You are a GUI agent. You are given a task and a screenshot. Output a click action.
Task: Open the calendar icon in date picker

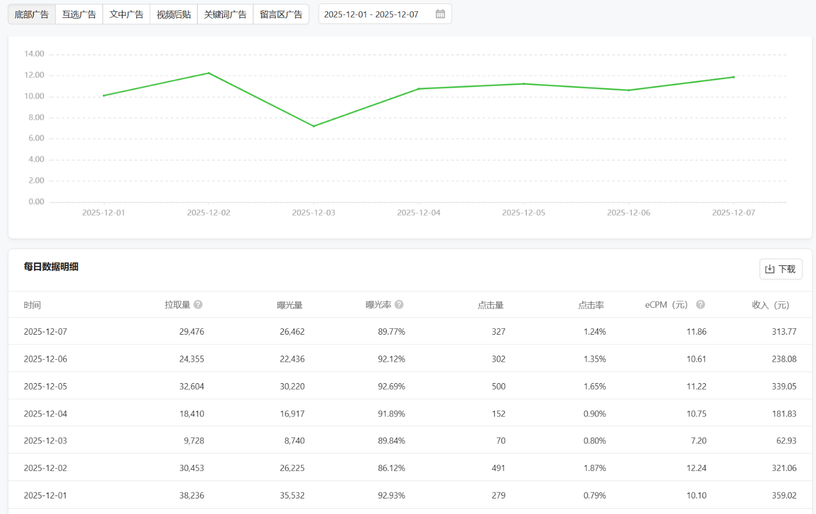coord(440,14)
